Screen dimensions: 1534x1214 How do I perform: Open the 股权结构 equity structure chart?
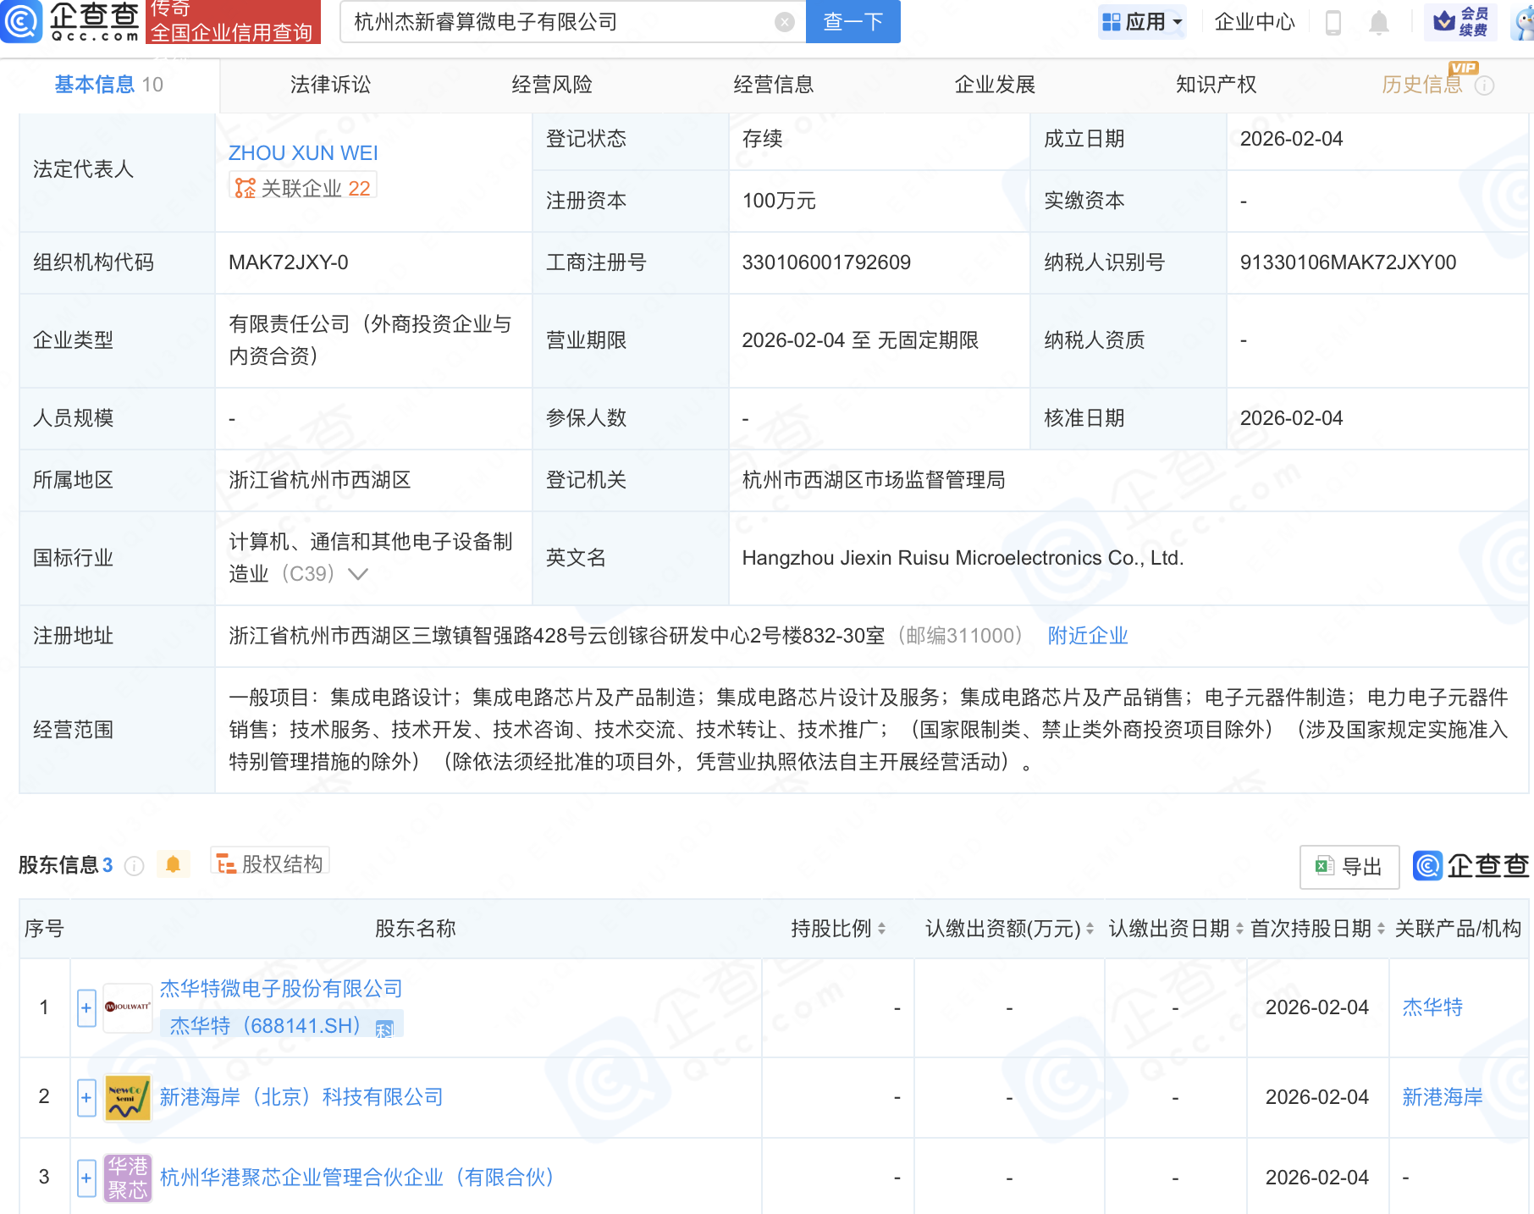pos(269,863)
